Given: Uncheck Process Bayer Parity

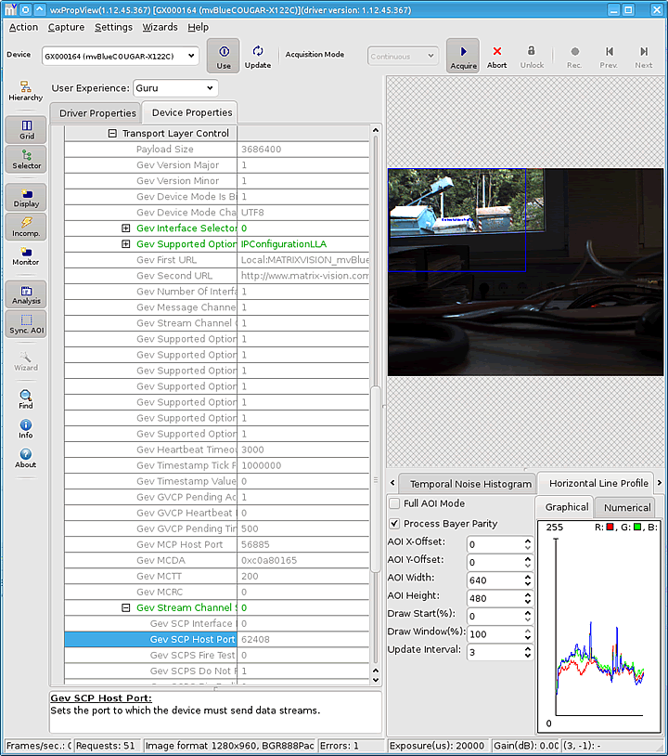Looking at the screenshot, I should tap(394, 524).
